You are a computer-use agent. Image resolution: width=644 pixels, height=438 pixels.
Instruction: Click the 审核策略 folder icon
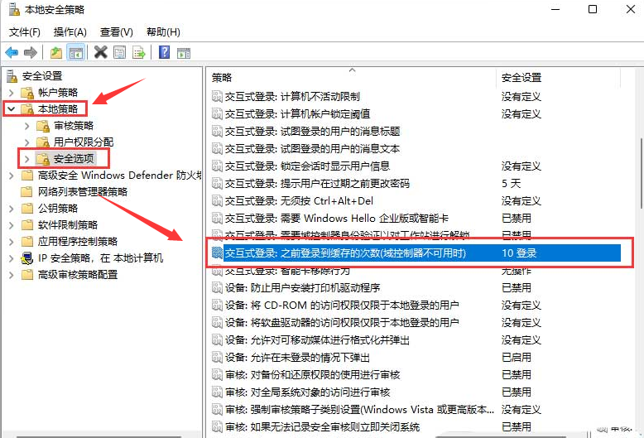[43, 126]
